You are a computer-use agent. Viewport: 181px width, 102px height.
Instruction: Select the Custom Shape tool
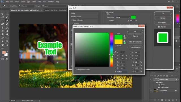(x=7, y=41)
